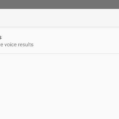
Task: Activate the list item ending with 'voice results'
Action: [59, 40]
